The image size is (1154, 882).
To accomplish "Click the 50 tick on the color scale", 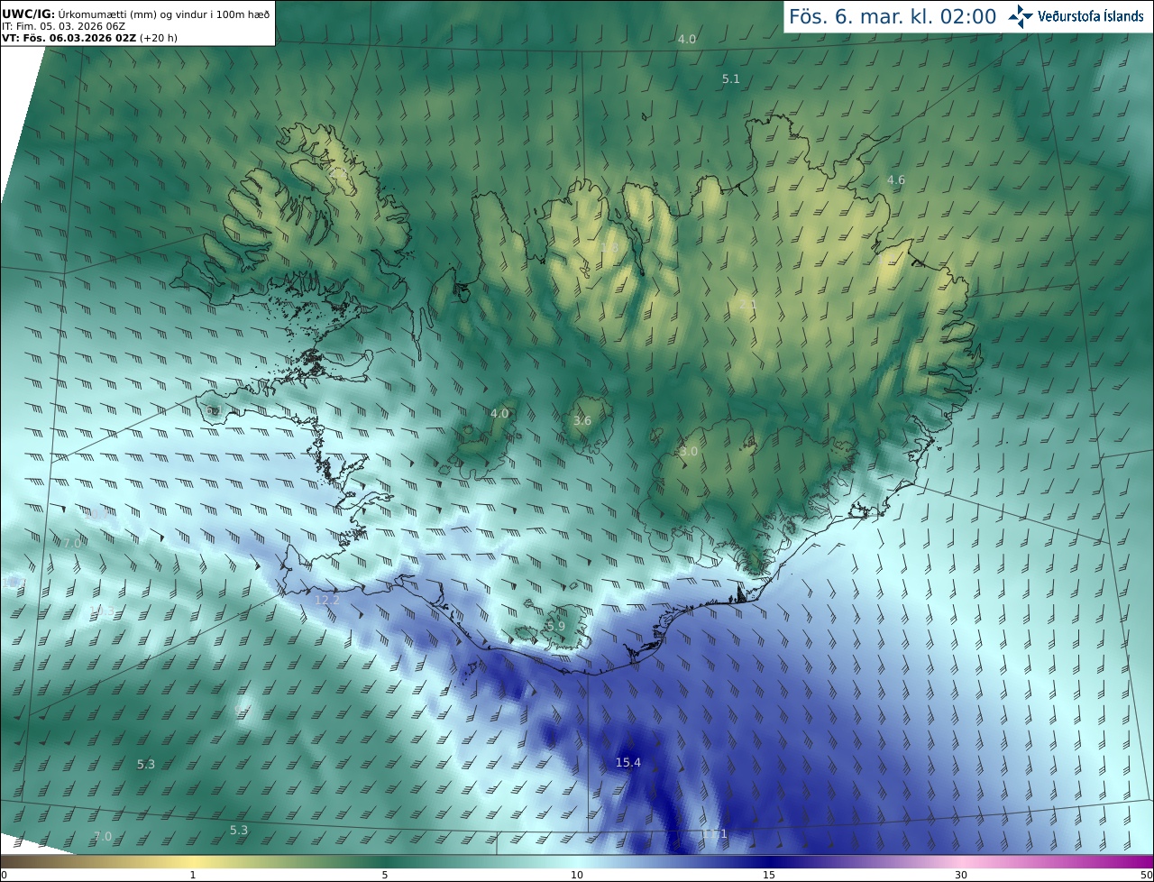I will click(x=1146, y=875).
